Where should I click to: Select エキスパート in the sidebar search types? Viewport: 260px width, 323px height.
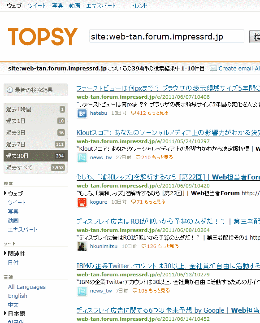(22, 230)
